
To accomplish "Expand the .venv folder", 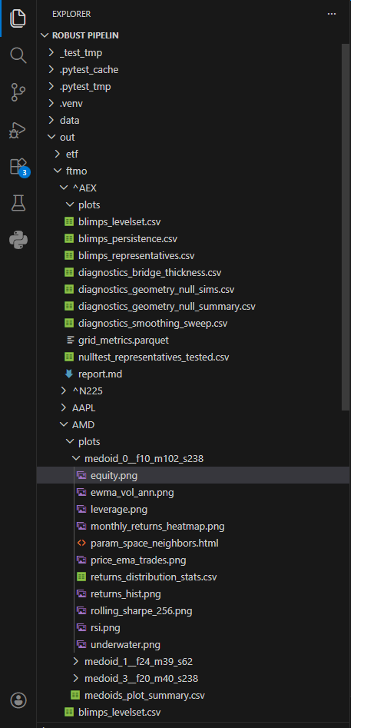I will click(51, 103).
